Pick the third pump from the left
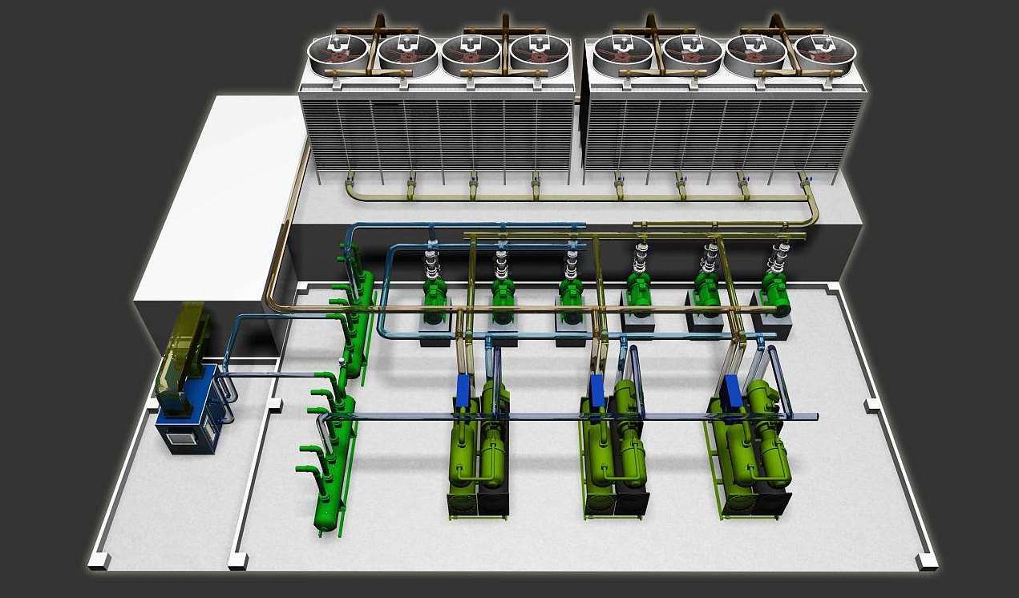 pos(572,289)
